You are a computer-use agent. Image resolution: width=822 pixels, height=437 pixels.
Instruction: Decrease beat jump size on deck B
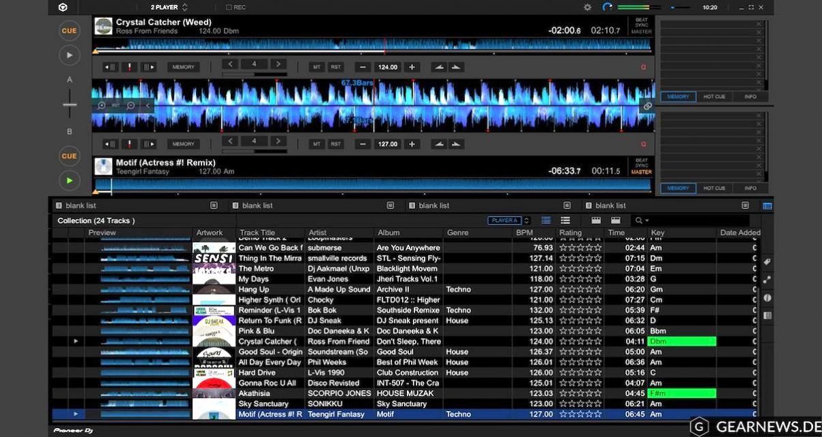pyautogui.click(x=230, y=141)
